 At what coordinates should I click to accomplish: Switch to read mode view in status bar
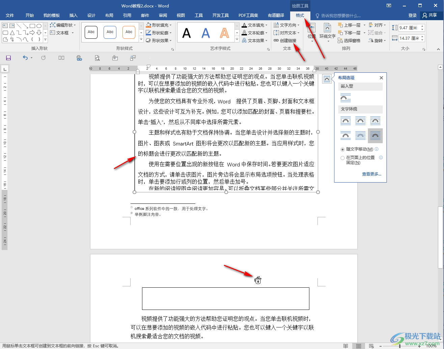click(x=345, y=346)
